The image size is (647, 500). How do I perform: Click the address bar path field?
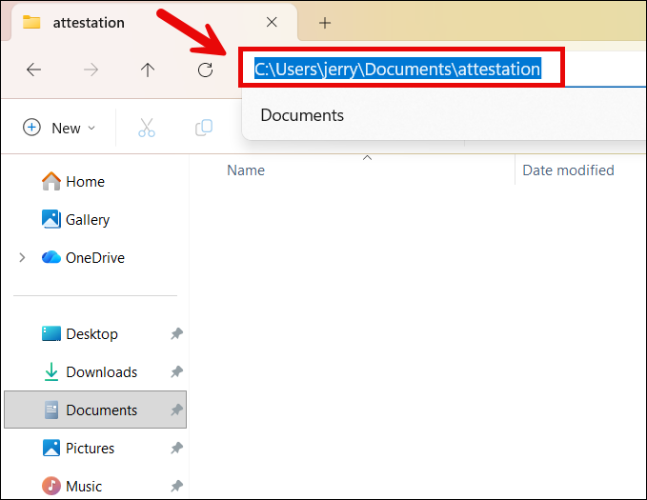click(397, 70)
